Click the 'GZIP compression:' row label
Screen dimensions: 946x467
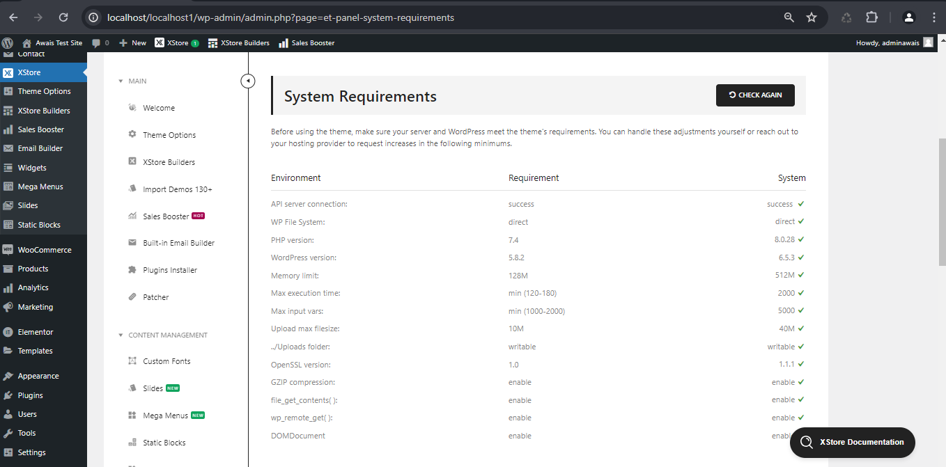(303, 382)
